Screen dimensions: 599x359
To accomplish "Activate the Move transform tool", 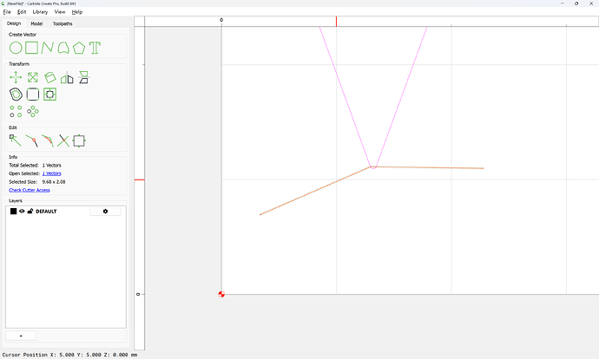I will [x=16, y=77].
